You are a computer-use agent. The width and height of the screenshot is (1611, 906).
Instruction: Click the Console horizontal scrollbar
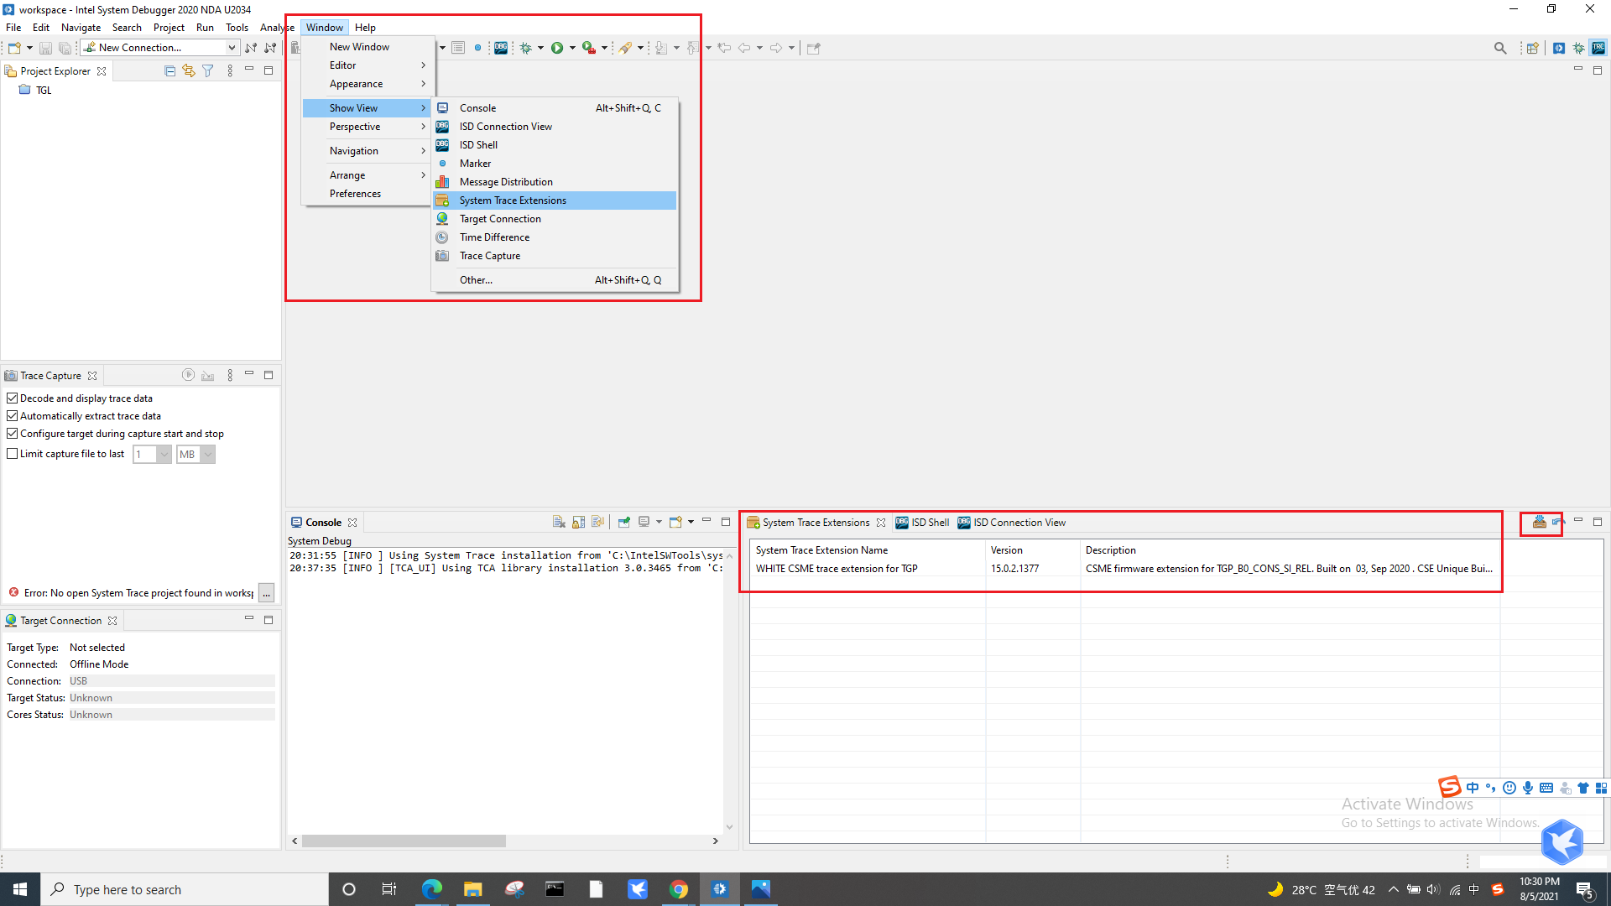[403, 841]
